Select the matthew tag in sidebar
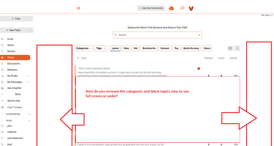The width and height of the screenshot is (274, 146). (12, 132)
